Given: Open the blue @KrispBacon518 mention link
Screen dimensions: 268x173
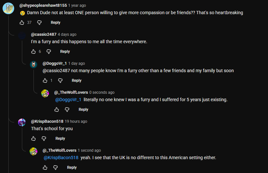Looking at the screenshot, I should [x=61, y=158].
